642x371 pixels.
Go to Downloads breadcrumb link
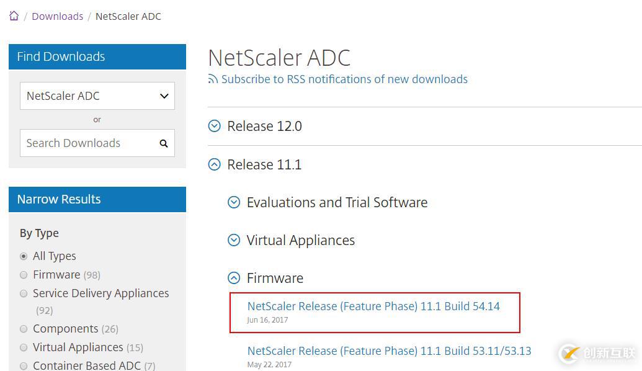tap(57, 16)
